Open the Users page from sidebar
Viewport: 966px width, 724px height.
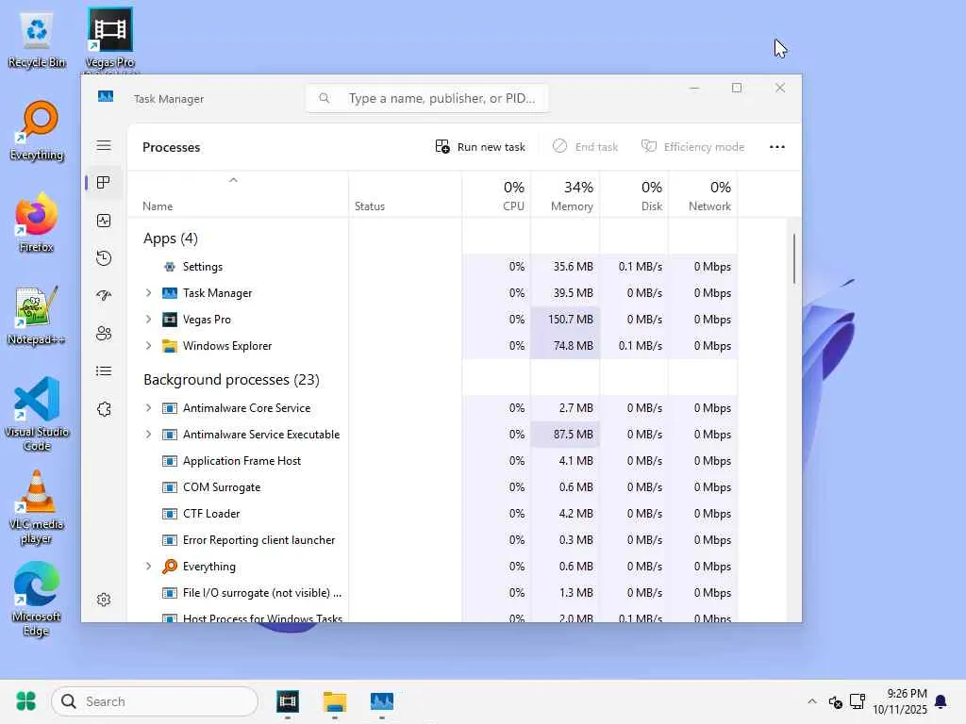click(104, 333)
